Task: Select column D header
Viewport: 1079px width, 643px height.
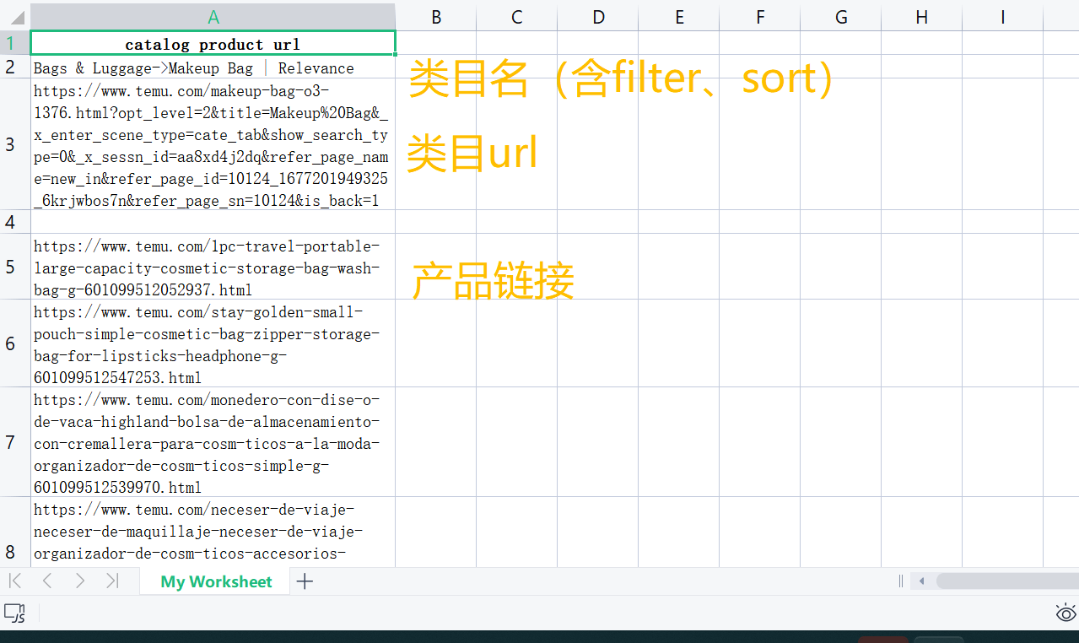Action: 597,17
